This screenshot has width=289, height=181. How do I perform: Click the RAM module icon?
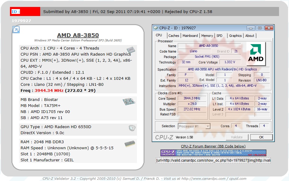coord(130,144)
